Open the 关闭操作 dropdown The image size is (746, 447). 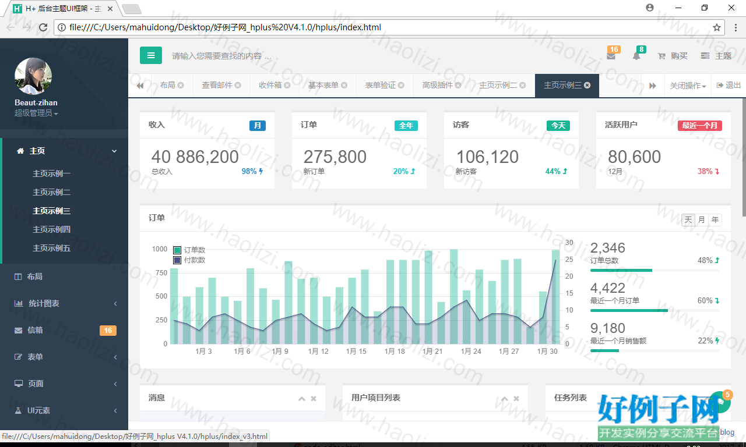click(688, 86)
